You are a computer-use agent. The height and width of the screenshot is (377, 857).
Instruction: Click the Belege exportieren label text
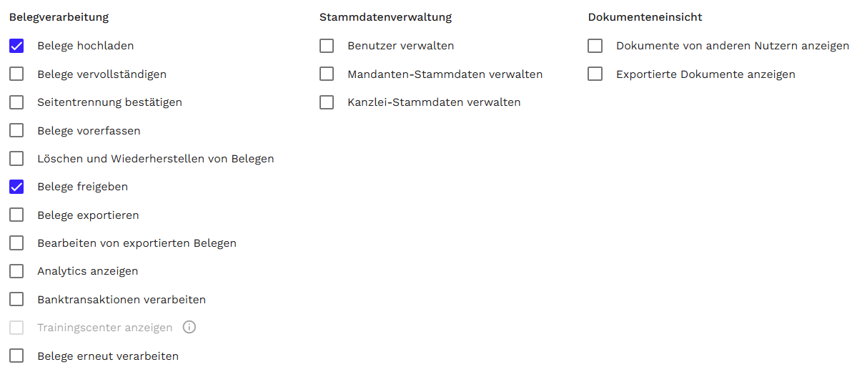tap(88, 215)
